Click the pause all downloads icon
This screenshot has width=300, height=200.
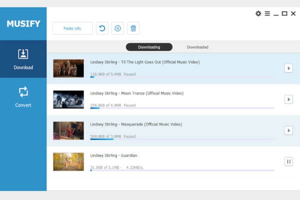[x=117, y=28]
